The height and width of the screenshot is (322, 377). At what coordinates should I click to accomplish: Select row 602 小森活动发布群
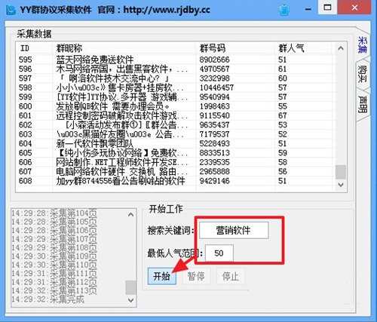[175, 124]
